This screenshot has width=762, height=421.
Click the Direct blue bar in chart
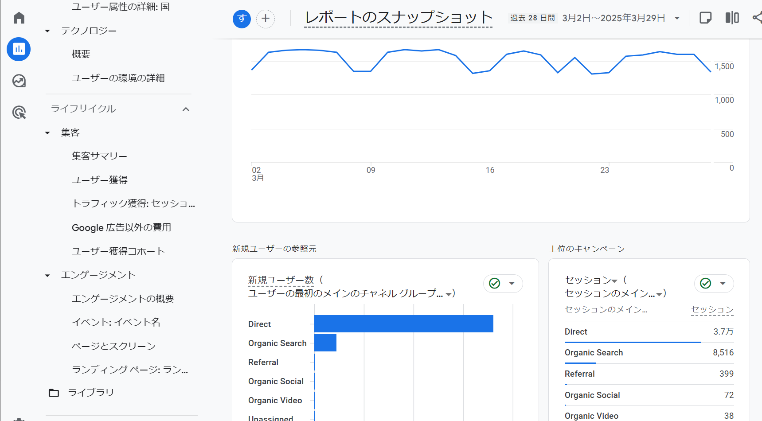pyautogui.click(x=404, y=324)
